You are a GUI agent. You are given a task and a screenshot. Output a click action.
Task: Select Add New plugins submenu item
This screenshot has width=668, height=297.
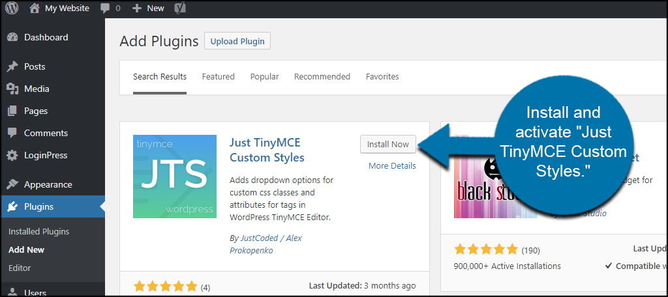coord(26,249)
